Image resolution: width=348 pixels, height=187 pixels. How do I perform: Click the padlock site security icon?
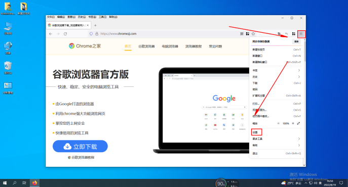coord(97,34)
